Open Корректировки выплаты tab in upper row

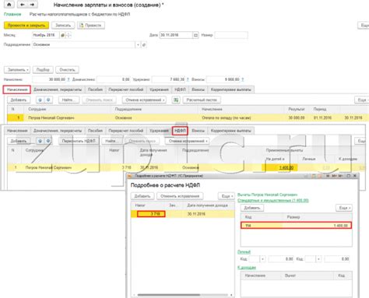point(230,89)
